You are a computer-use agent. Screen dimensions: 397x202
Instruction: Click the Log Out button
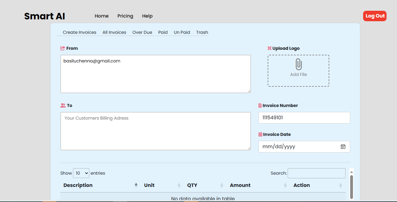[x=375, y=16]
